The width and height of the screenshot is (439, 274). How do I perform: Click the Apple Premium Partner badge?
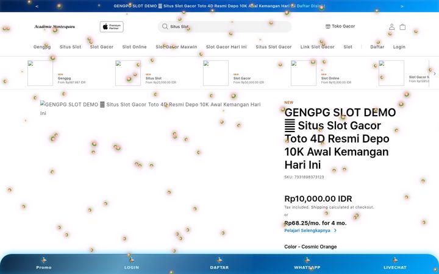(x=112, y=27)
